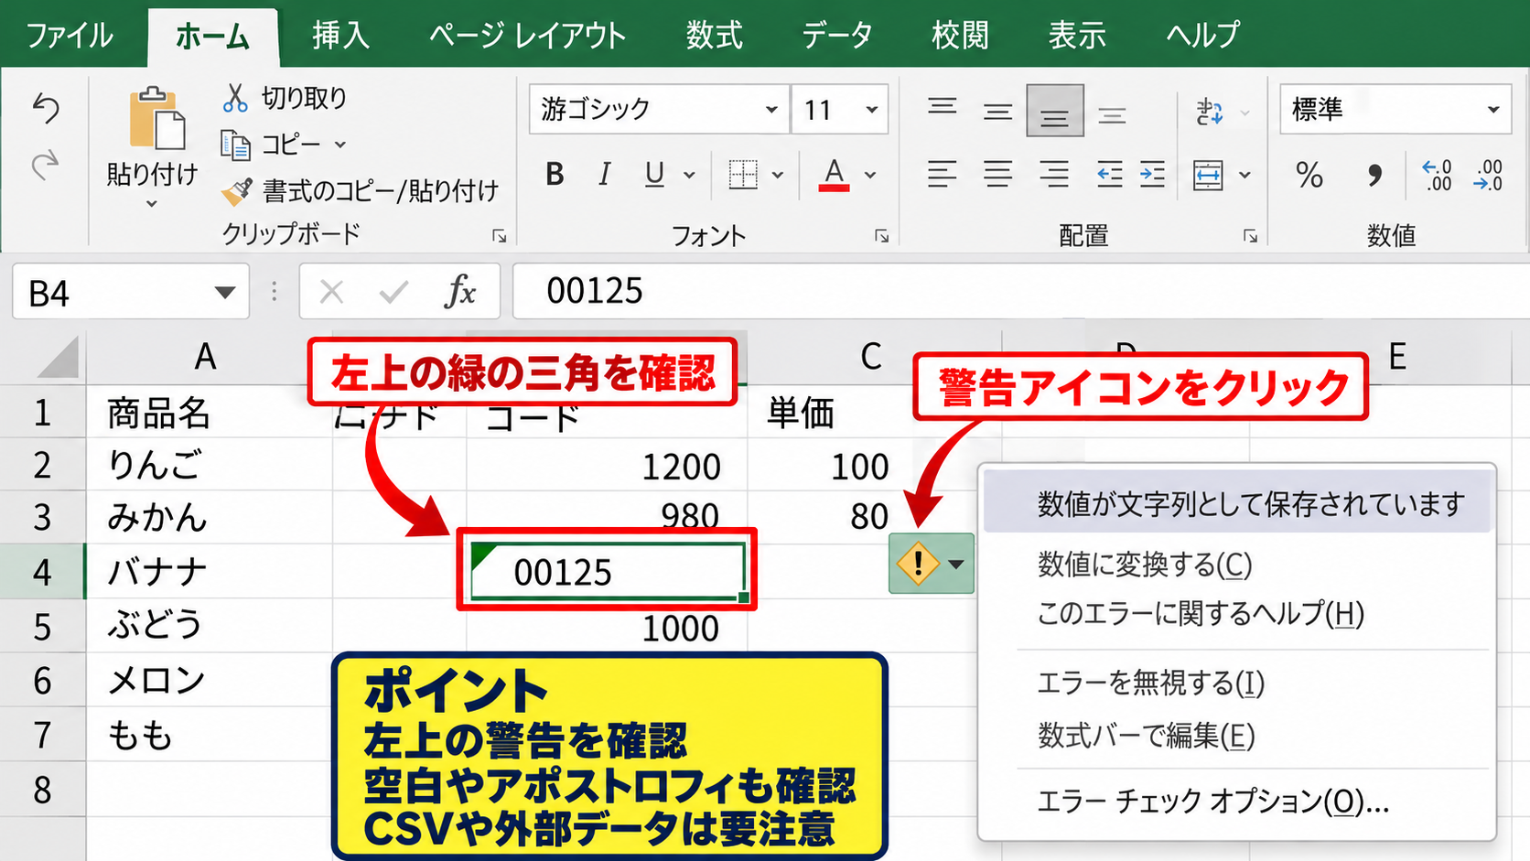Click the borders grid icon
Screen dimensions: 1530x861
click(743, 174)
